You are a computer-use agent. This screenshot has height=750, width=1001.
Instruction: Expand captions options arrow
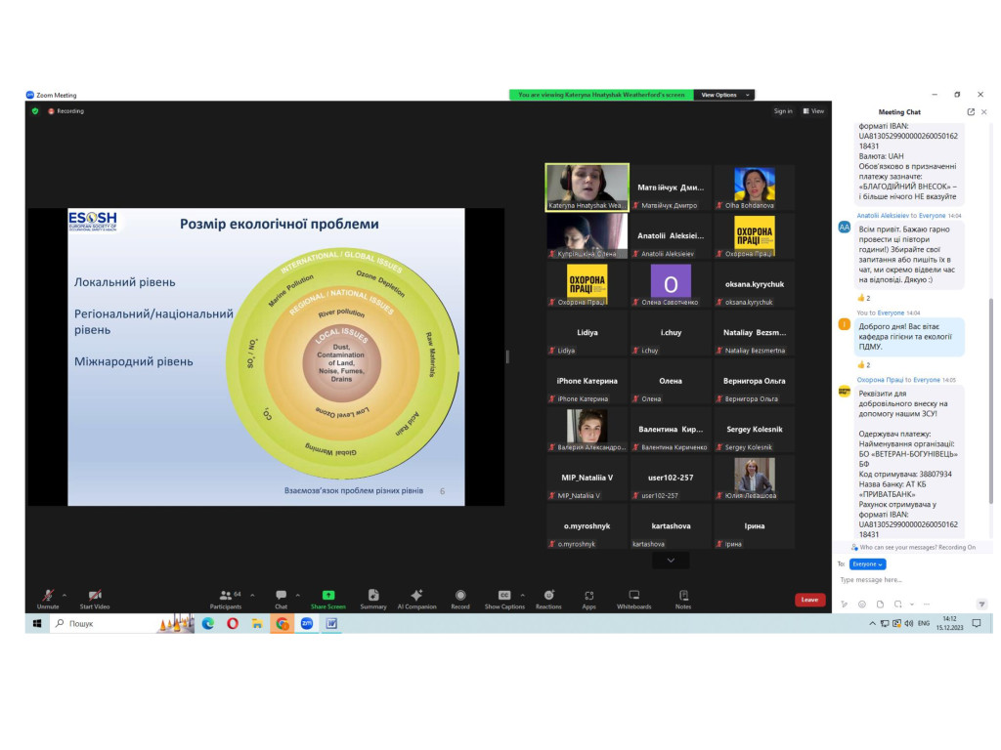tap(523, 595)
